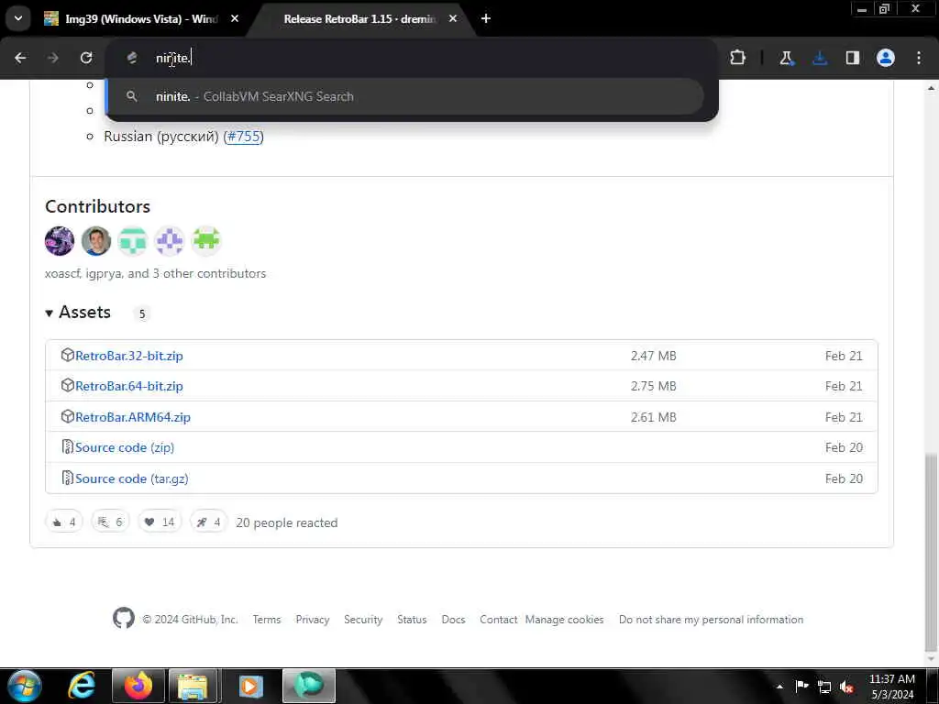939x704 pixels.
Task: Toggle the side panel icon
Action: (x=853, y=58)
